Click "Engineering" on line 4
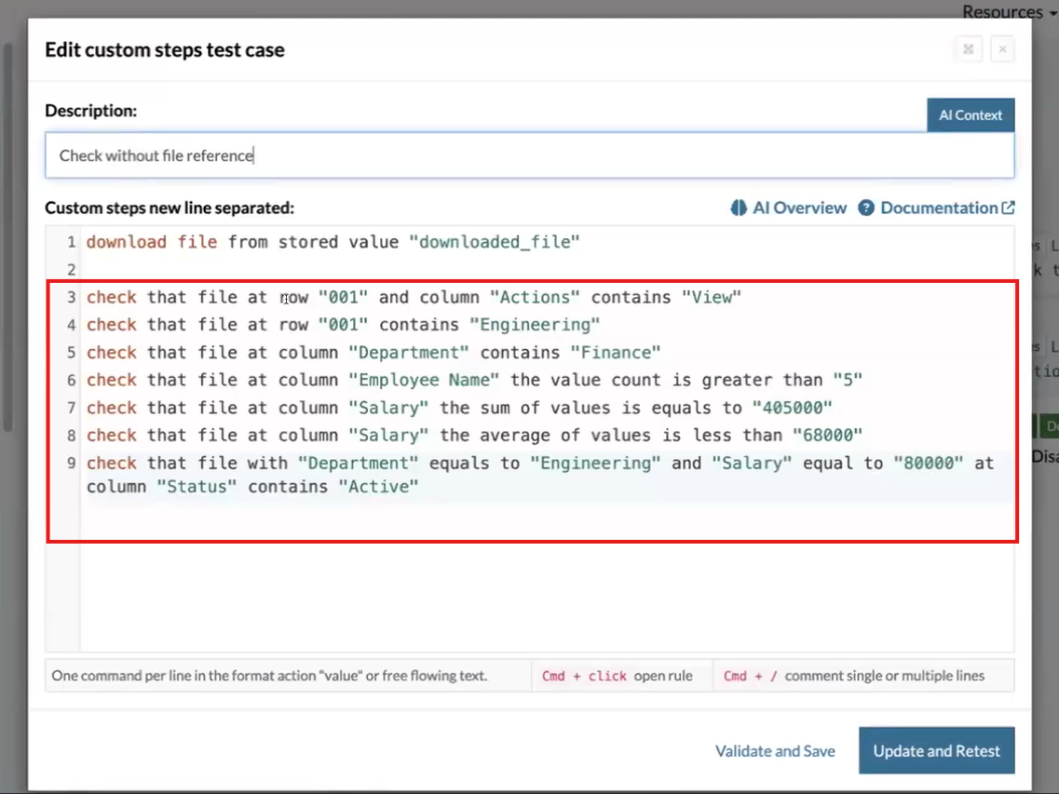 [x=535, y=325]
